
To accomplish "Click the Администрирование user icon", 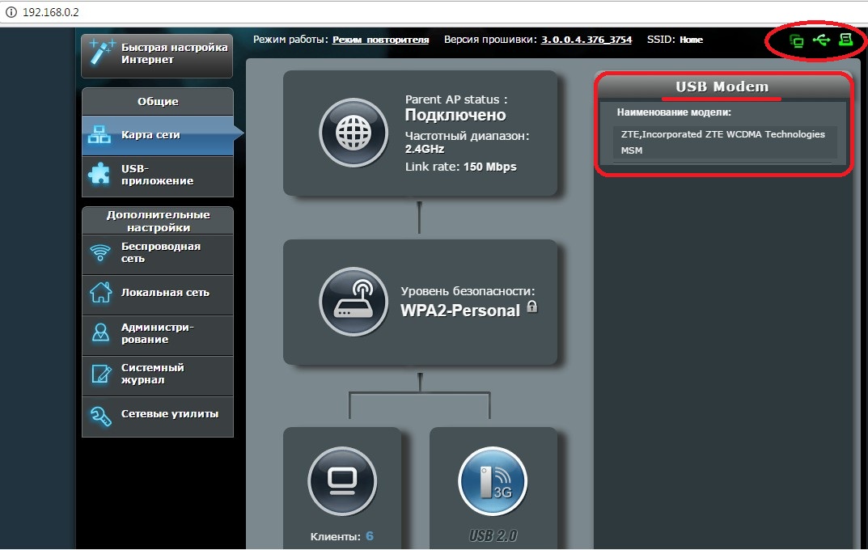I will tap(100, 332).
